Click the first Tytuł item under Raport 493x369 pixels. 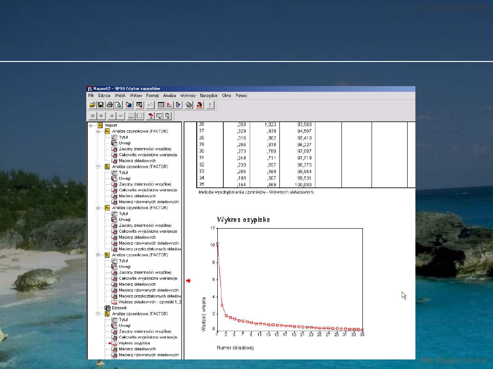coord(123,137)
